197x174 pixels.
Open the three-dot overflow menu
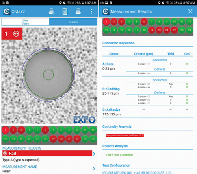pyautogui.click(x=91, y=11)
